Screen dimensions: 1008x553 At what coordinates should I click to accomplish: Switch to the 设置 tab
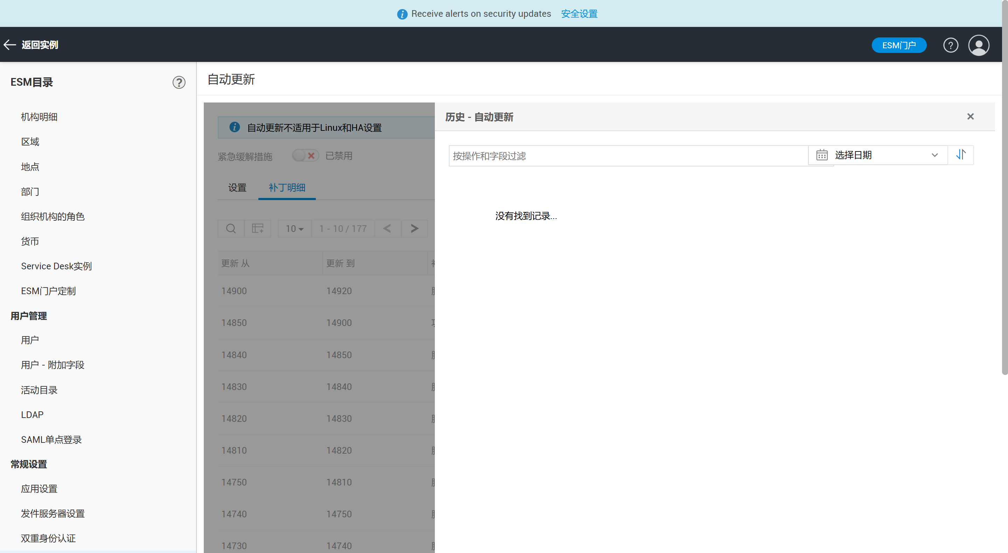237,187
